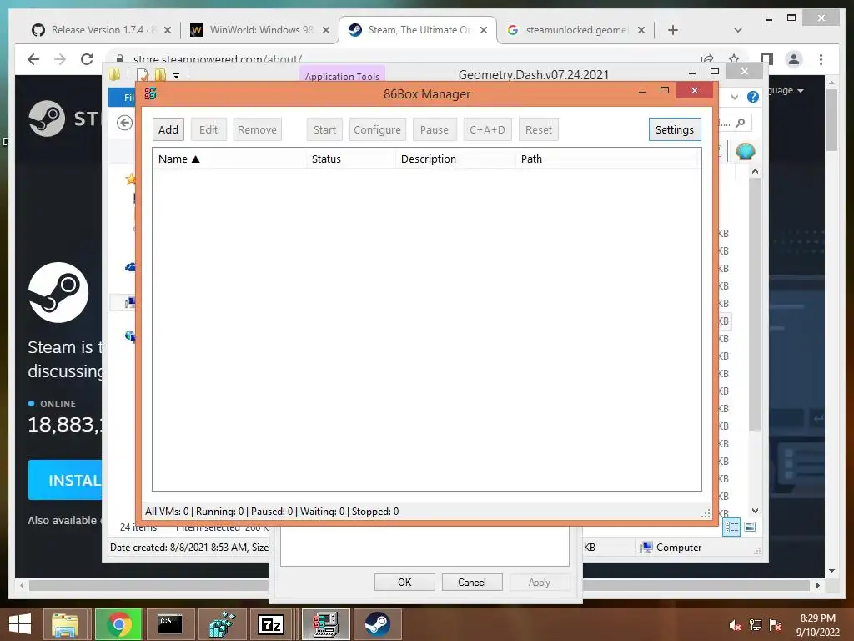This screenshot has height=641, width=854.
Task: Click the taskbar clock showing 8:29 PM
Action: (x=817, y=625)
